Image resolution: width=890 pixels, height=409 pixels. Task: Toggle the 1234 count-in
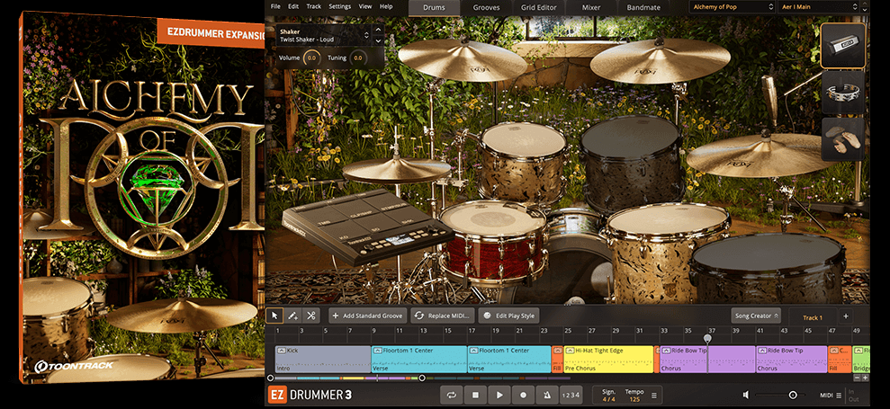[x=571, y=395]
